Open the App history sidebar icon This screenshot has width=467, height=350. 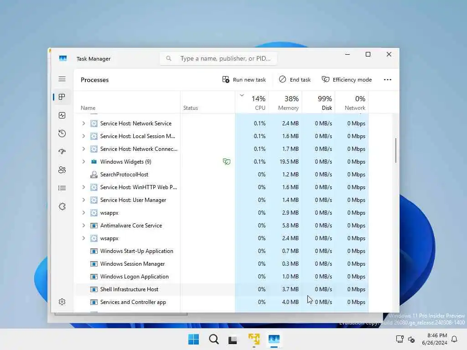(62, 134)
